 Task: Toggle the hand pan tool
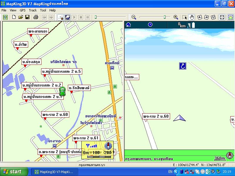point(192,17)
